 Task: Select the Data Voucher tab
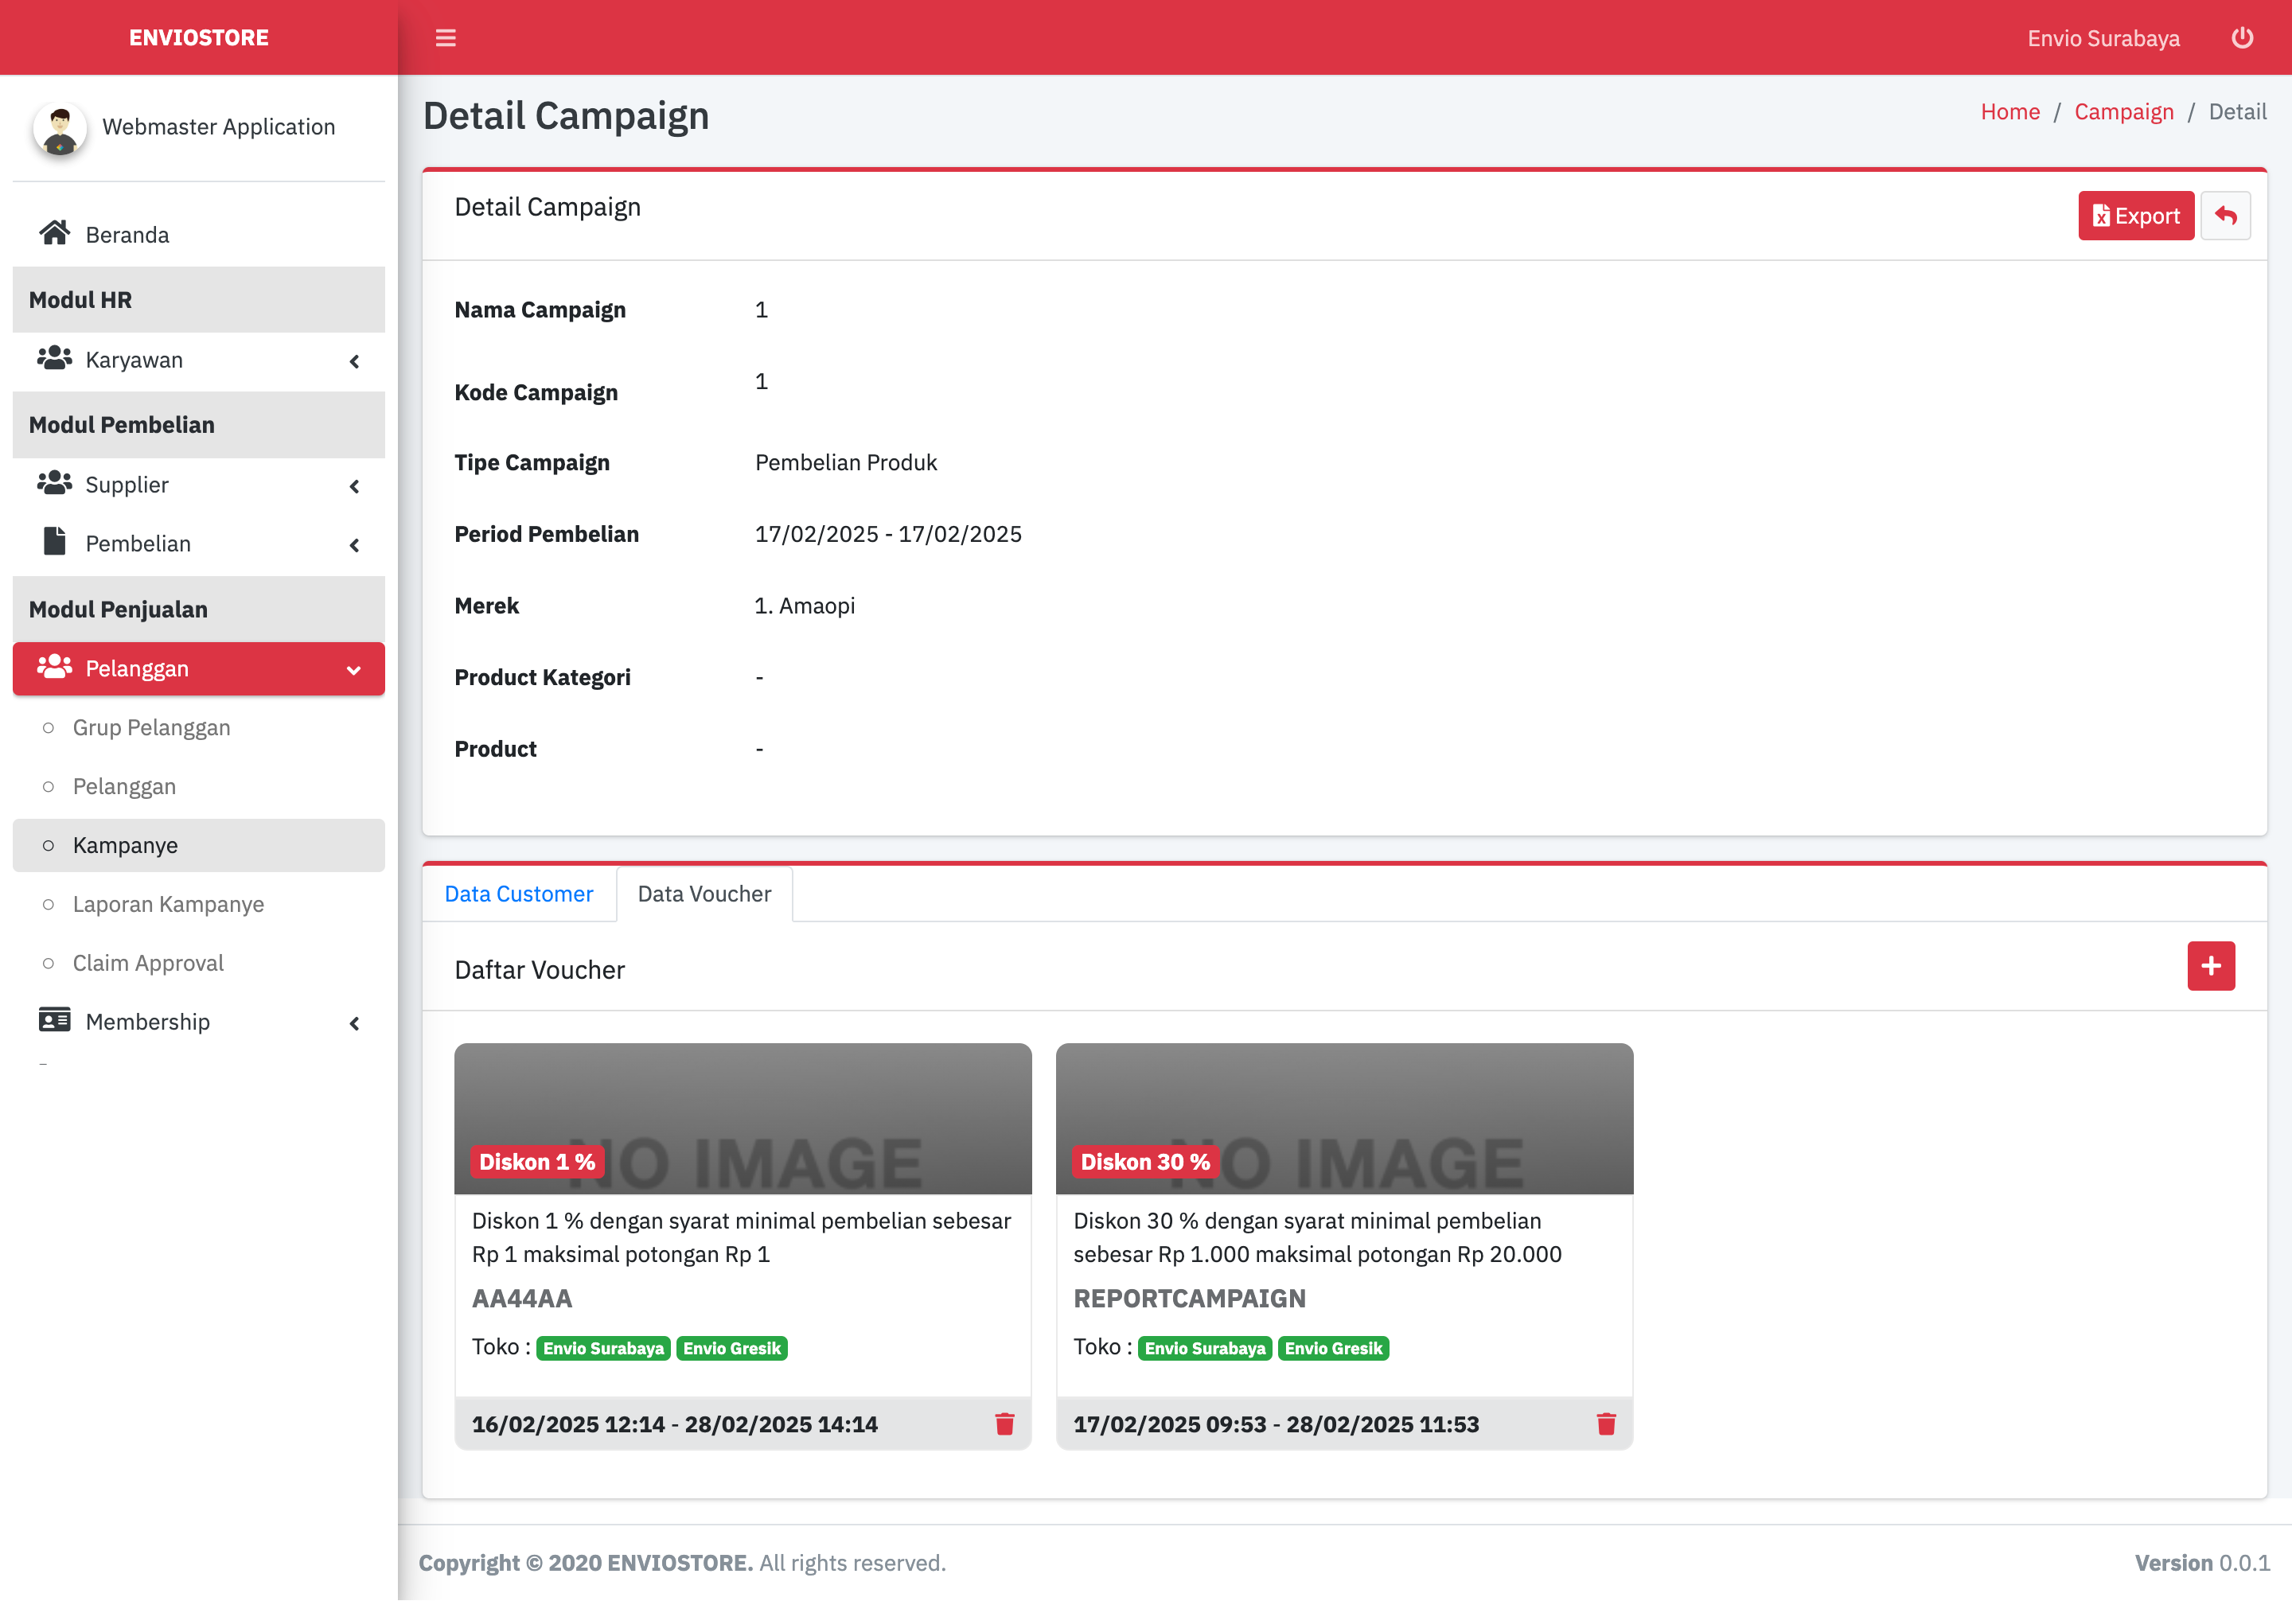tap(704, 894)
